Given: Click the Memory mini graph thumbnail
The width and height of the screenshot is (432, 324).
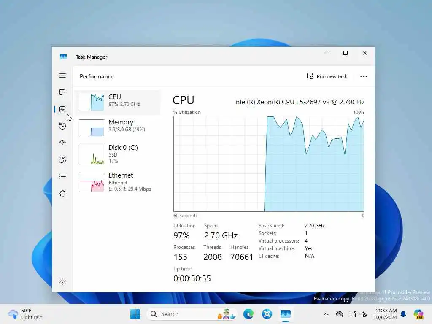Looking at the screenshot, I should point(92,128).
